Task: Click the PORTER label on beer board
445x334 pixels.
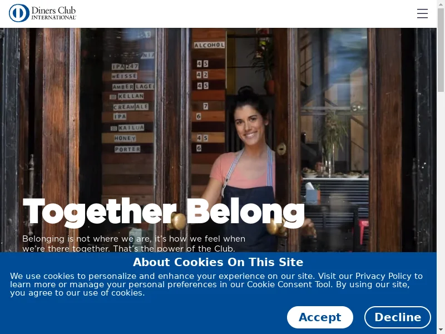Action: (127, 149)
